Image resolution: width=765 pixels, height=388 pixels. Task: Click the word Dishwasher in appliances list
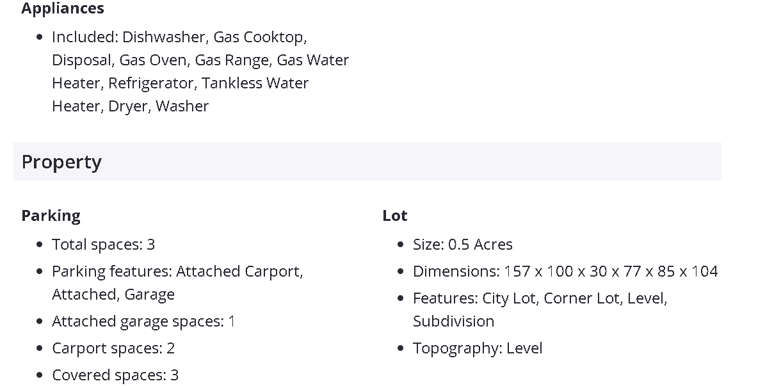click(x=164, y=37)
